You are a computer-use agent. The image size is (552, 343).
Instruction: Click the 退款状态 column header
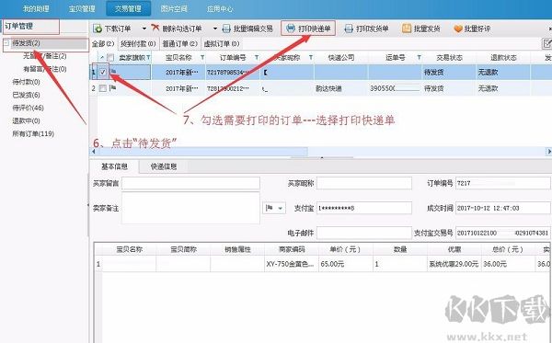coord(503,57)
